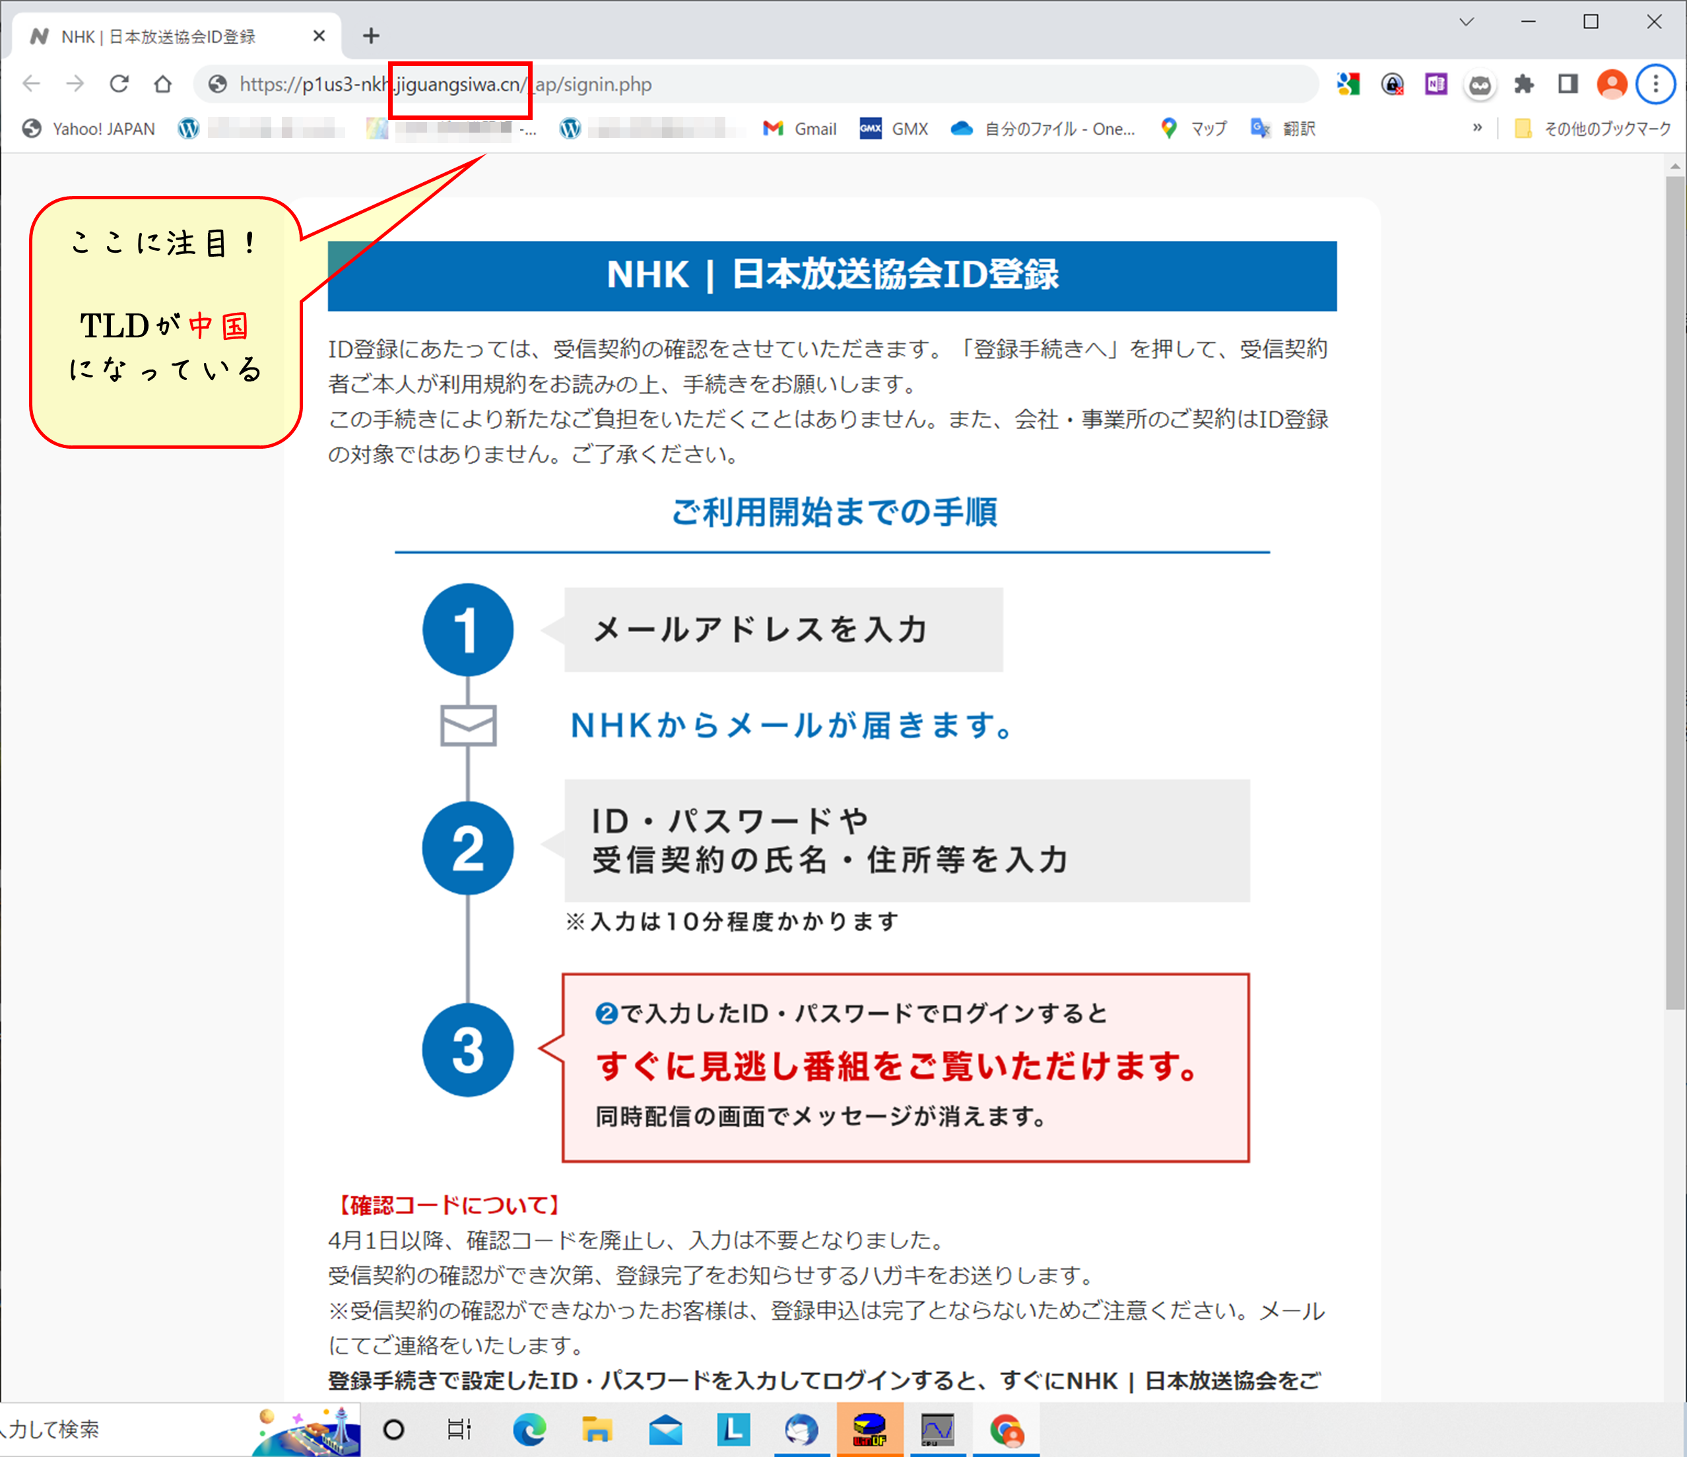The image size is (1687, 1457).
Task: Open the Thunderbird app on taskbar
Action: coord(801,1429)
